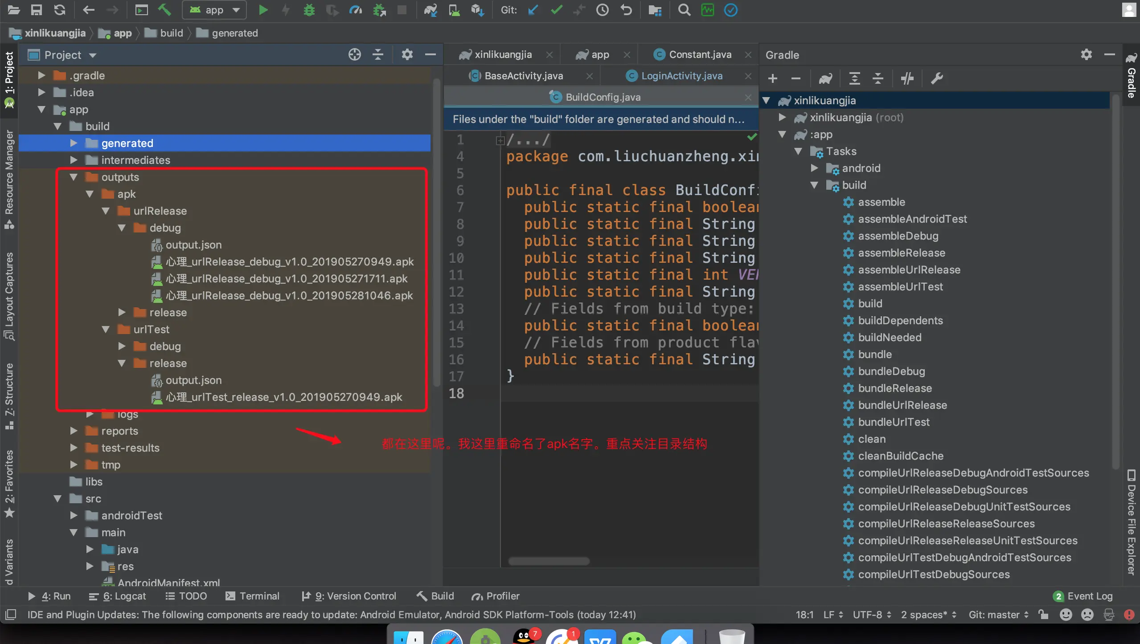This screenshot has width=1140, height=644.
Task: Open the Terminal tool window
Action: coord(253,596)
